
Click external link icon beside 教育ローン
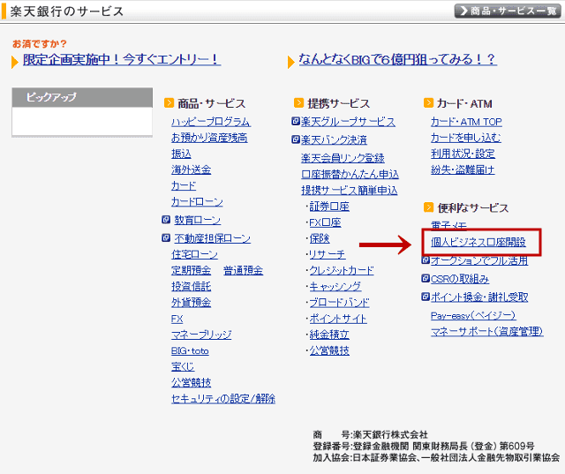point(166,220)
